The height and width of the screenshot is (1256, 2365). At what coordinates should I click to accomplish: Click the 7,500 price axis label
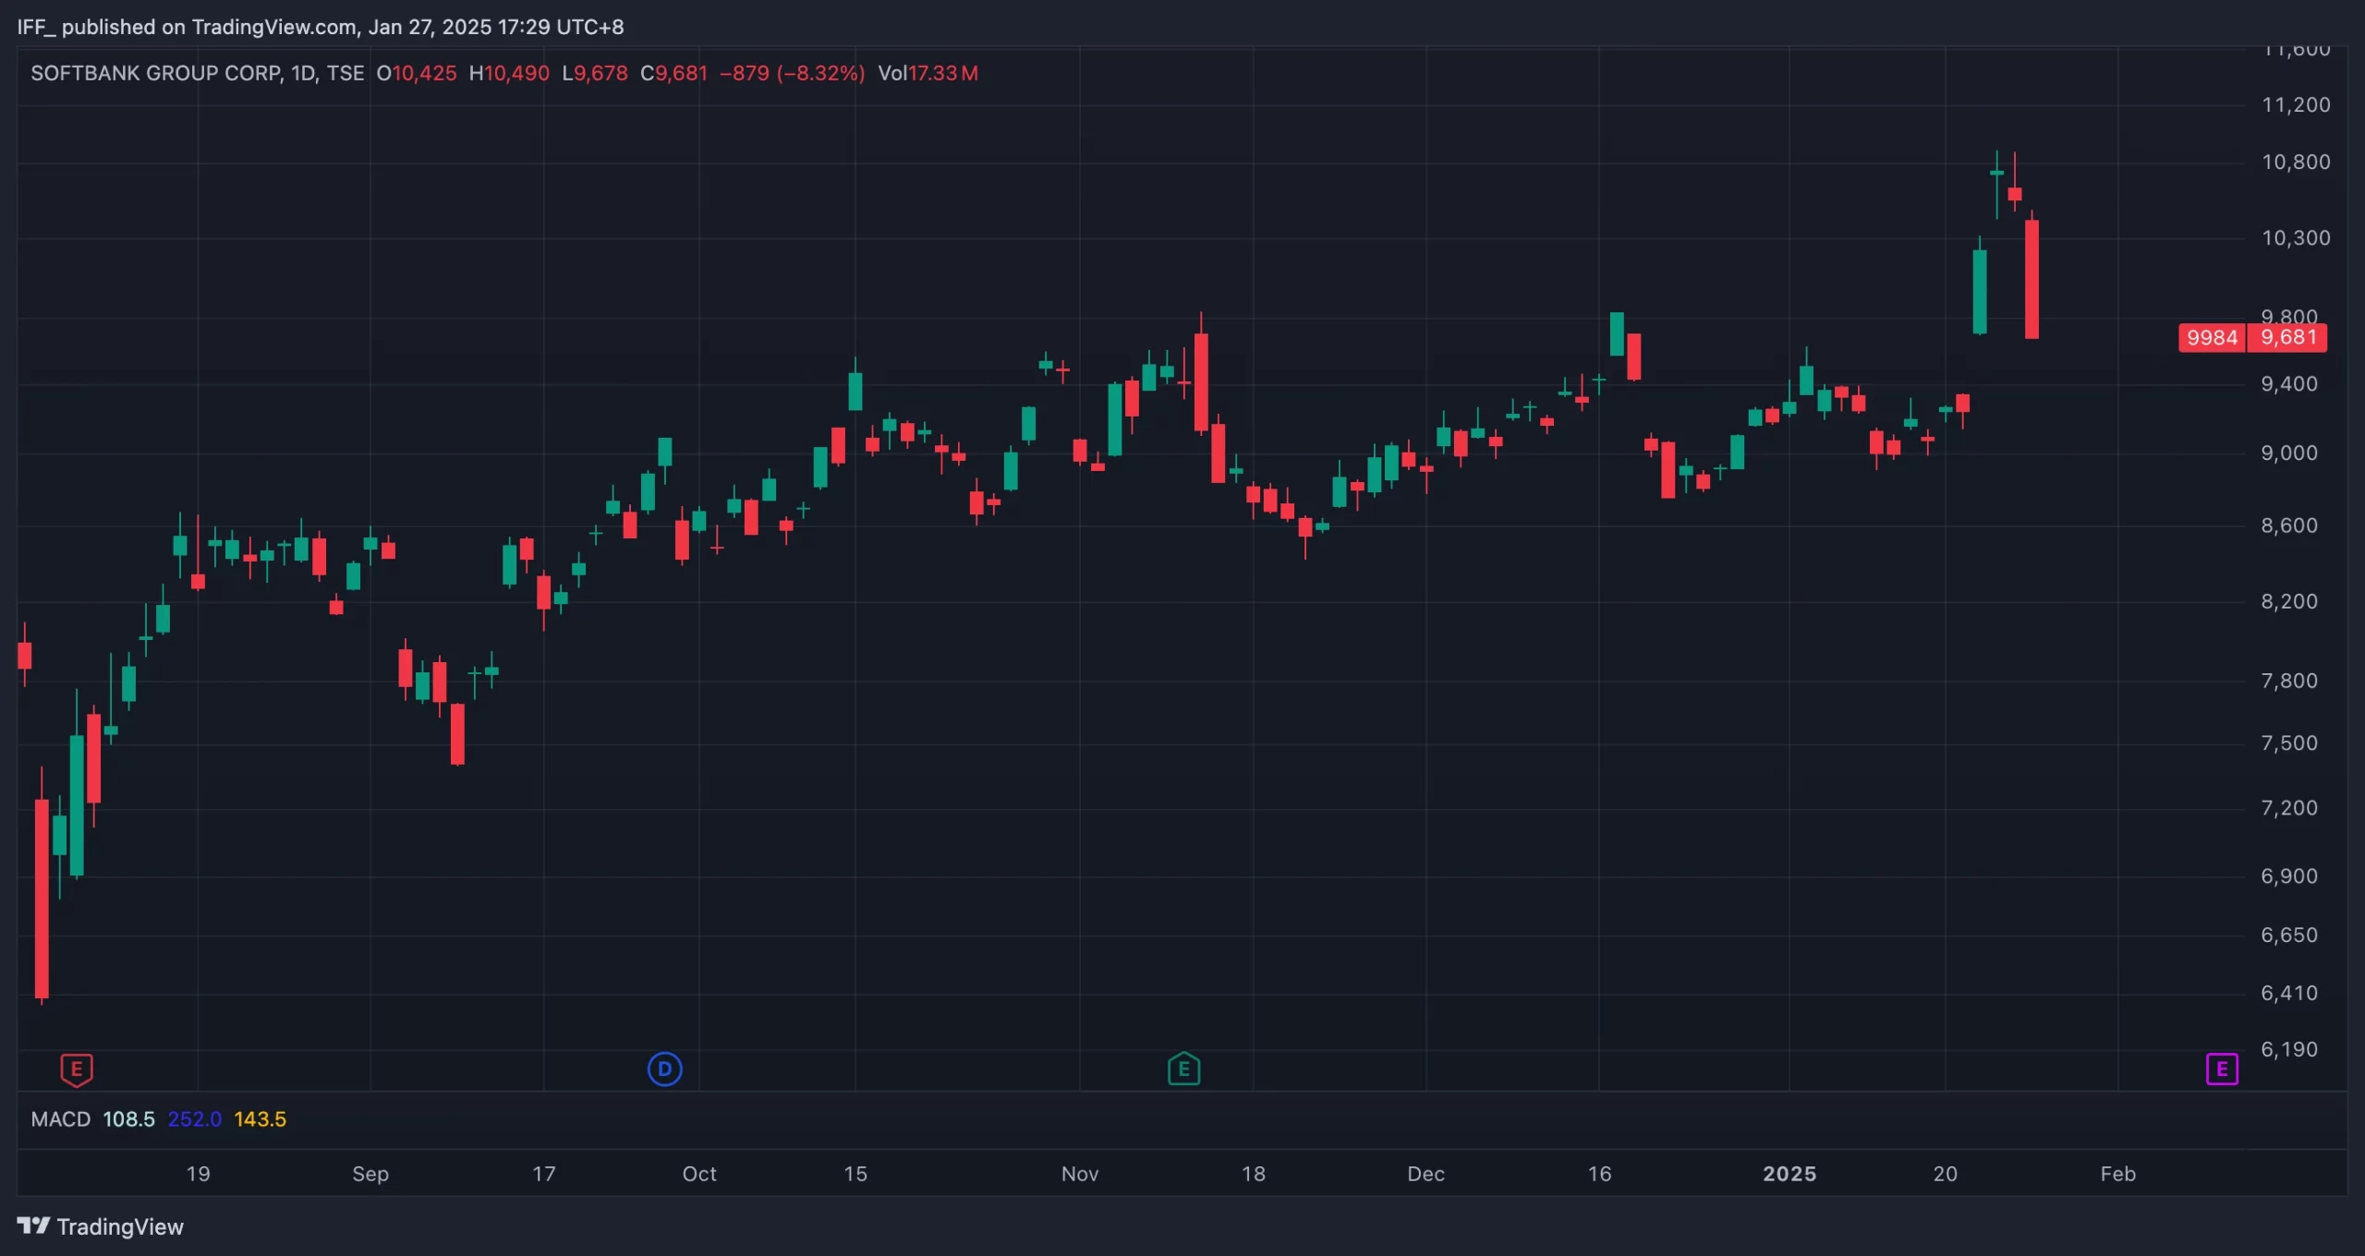point(2289,743)
